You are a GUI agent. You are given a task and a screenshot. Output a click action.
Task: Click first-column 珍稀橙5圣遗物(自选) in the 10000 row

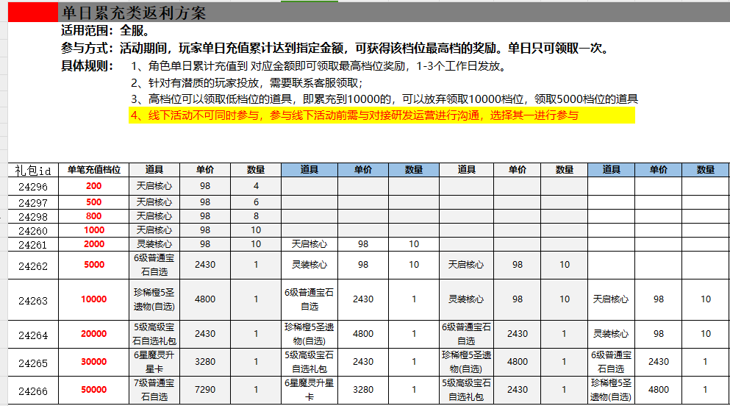[154, 300]
